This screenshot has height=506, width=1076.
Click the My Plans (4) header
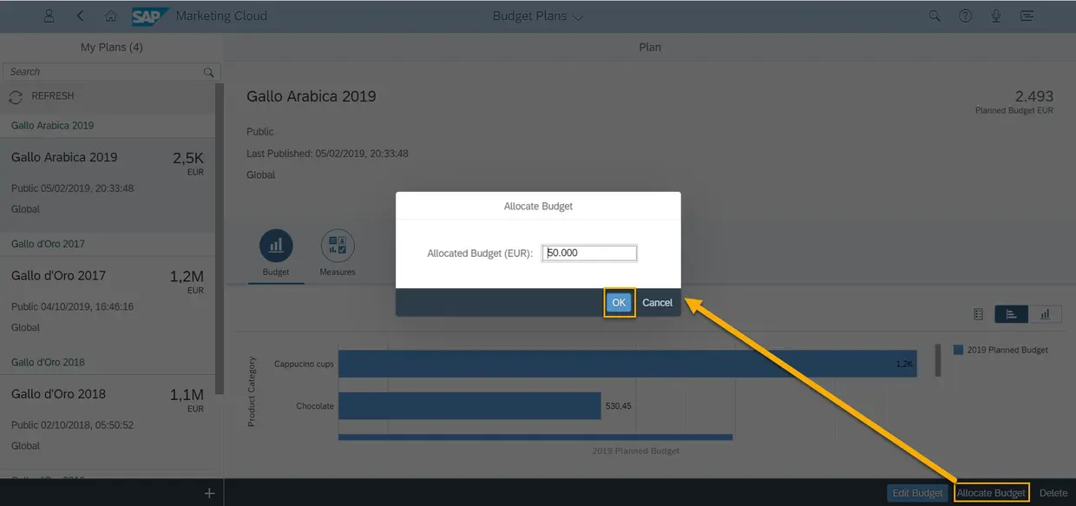pyautogui.click(x=112, y=47)
